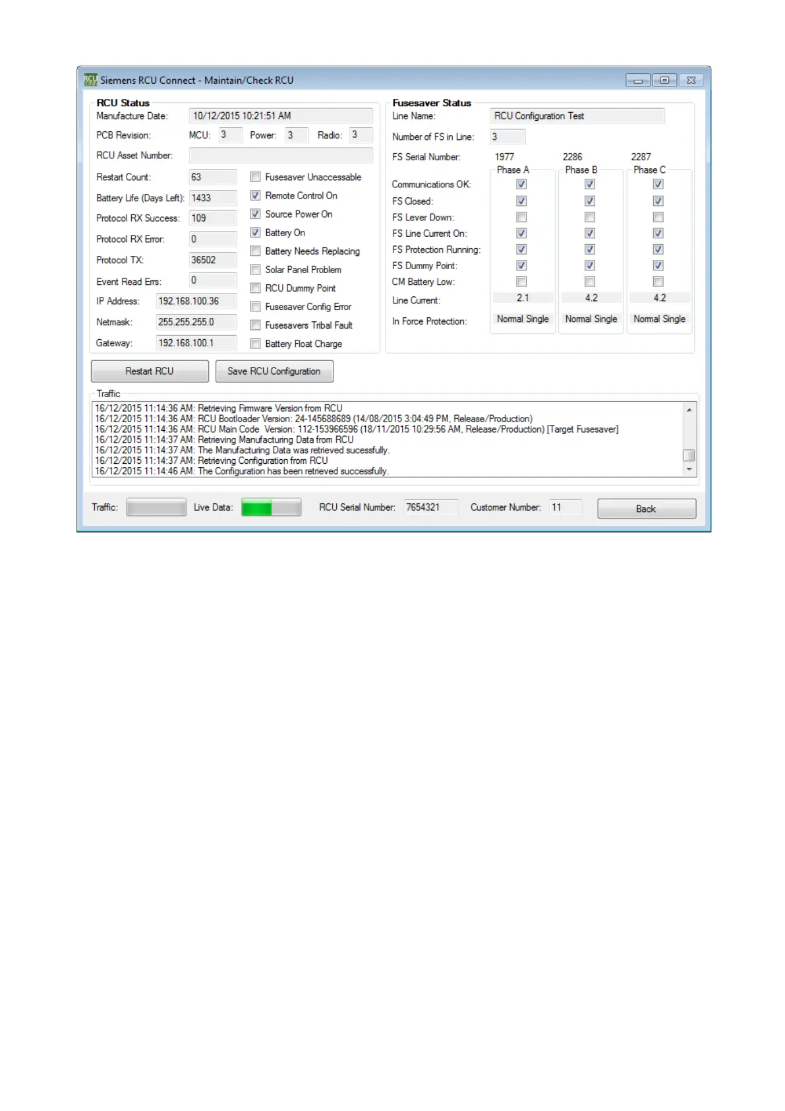Viewport: 785px width, 1111px height.
Task: Close the RCU Connect window
Action: [691, 80]
